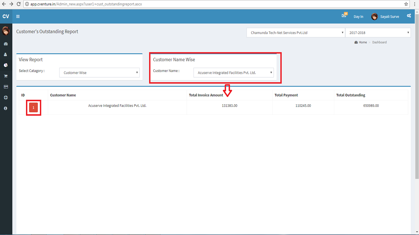Click the sidebar user avatar photo
This screenshot has height=235, width=419.
6,31
